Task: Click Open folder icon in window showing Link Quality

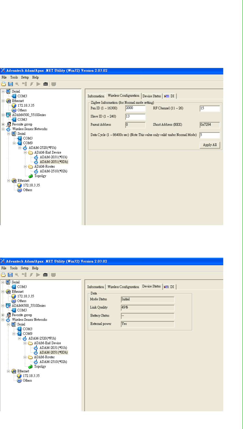Action: 3,275
